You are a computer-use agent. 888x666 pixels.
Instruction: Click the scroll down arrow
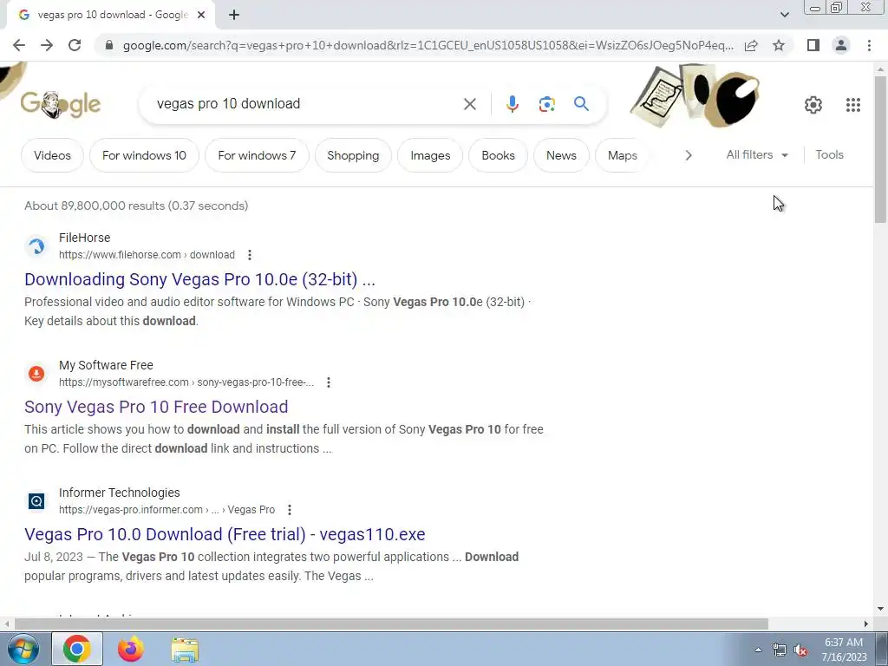point(880,609)
